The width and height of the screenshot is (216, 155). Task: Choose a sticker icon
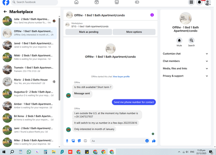coord(79,141)
